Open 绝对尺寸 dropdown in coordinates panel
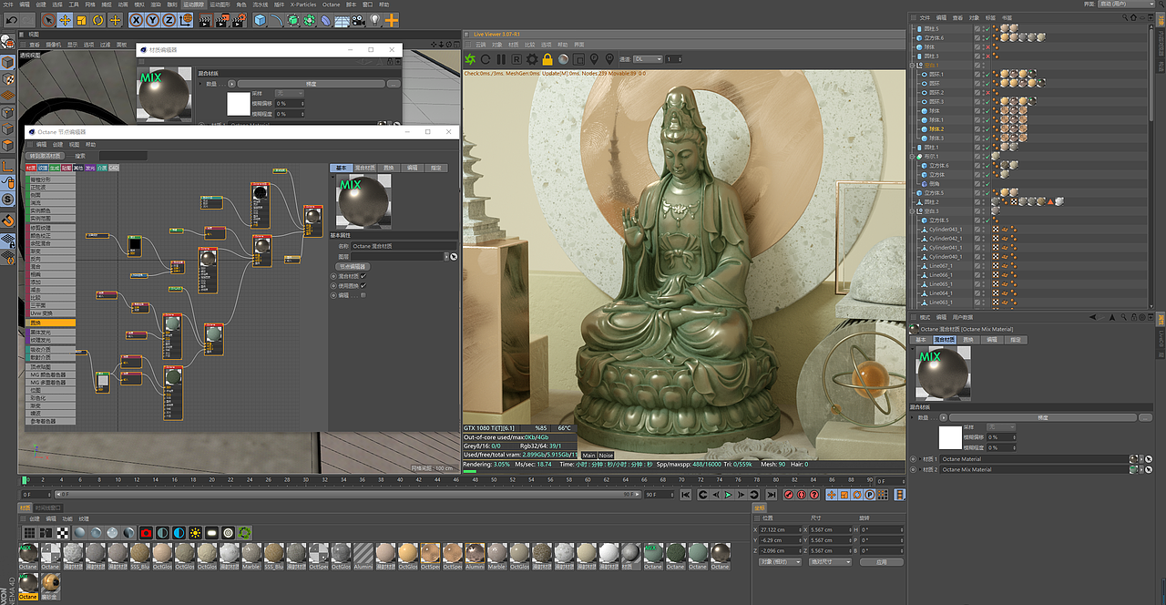The height and width of the screenshot is (605, 1166). pyautogui.click(x=830, y=562)
